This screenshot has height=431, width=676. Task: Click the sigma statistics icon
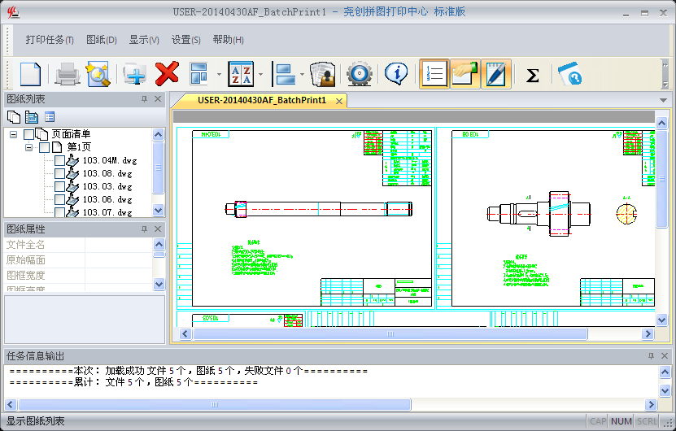tap(533, 75)
